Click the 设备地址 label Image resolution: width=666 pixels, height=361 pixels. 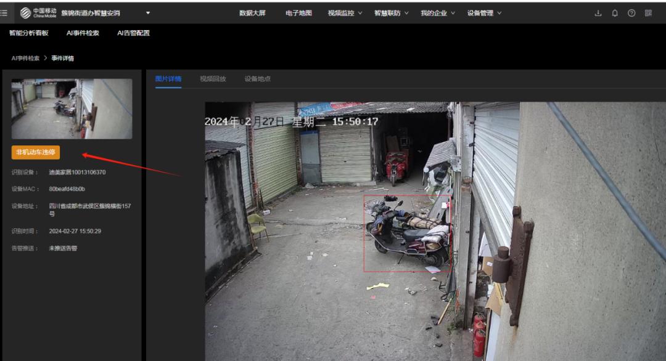pyautogui.click(x=25, y=206)
